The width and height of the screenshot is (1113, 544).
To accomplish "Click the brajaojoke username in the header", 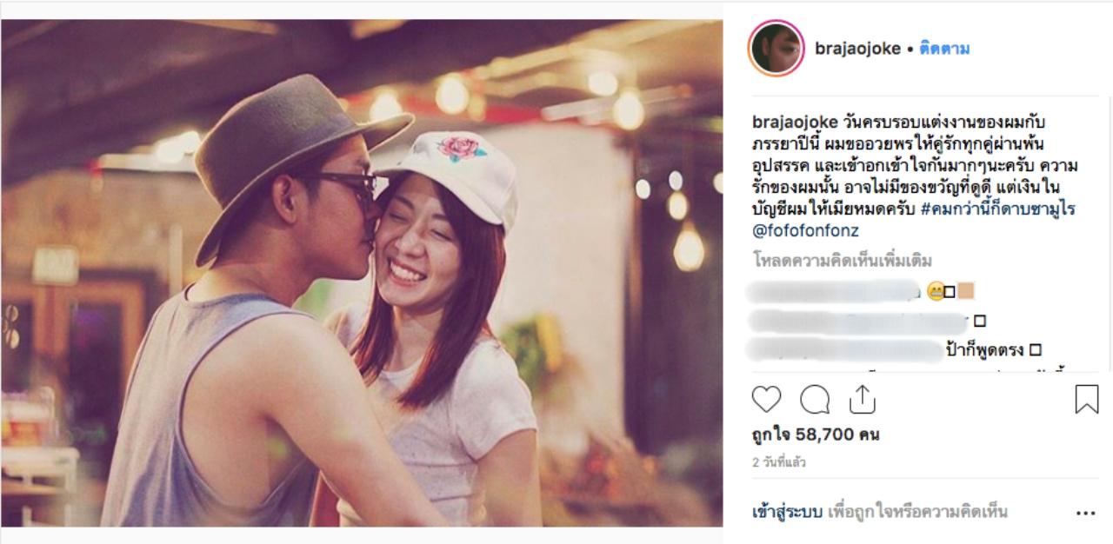I will tap(857, 49).
